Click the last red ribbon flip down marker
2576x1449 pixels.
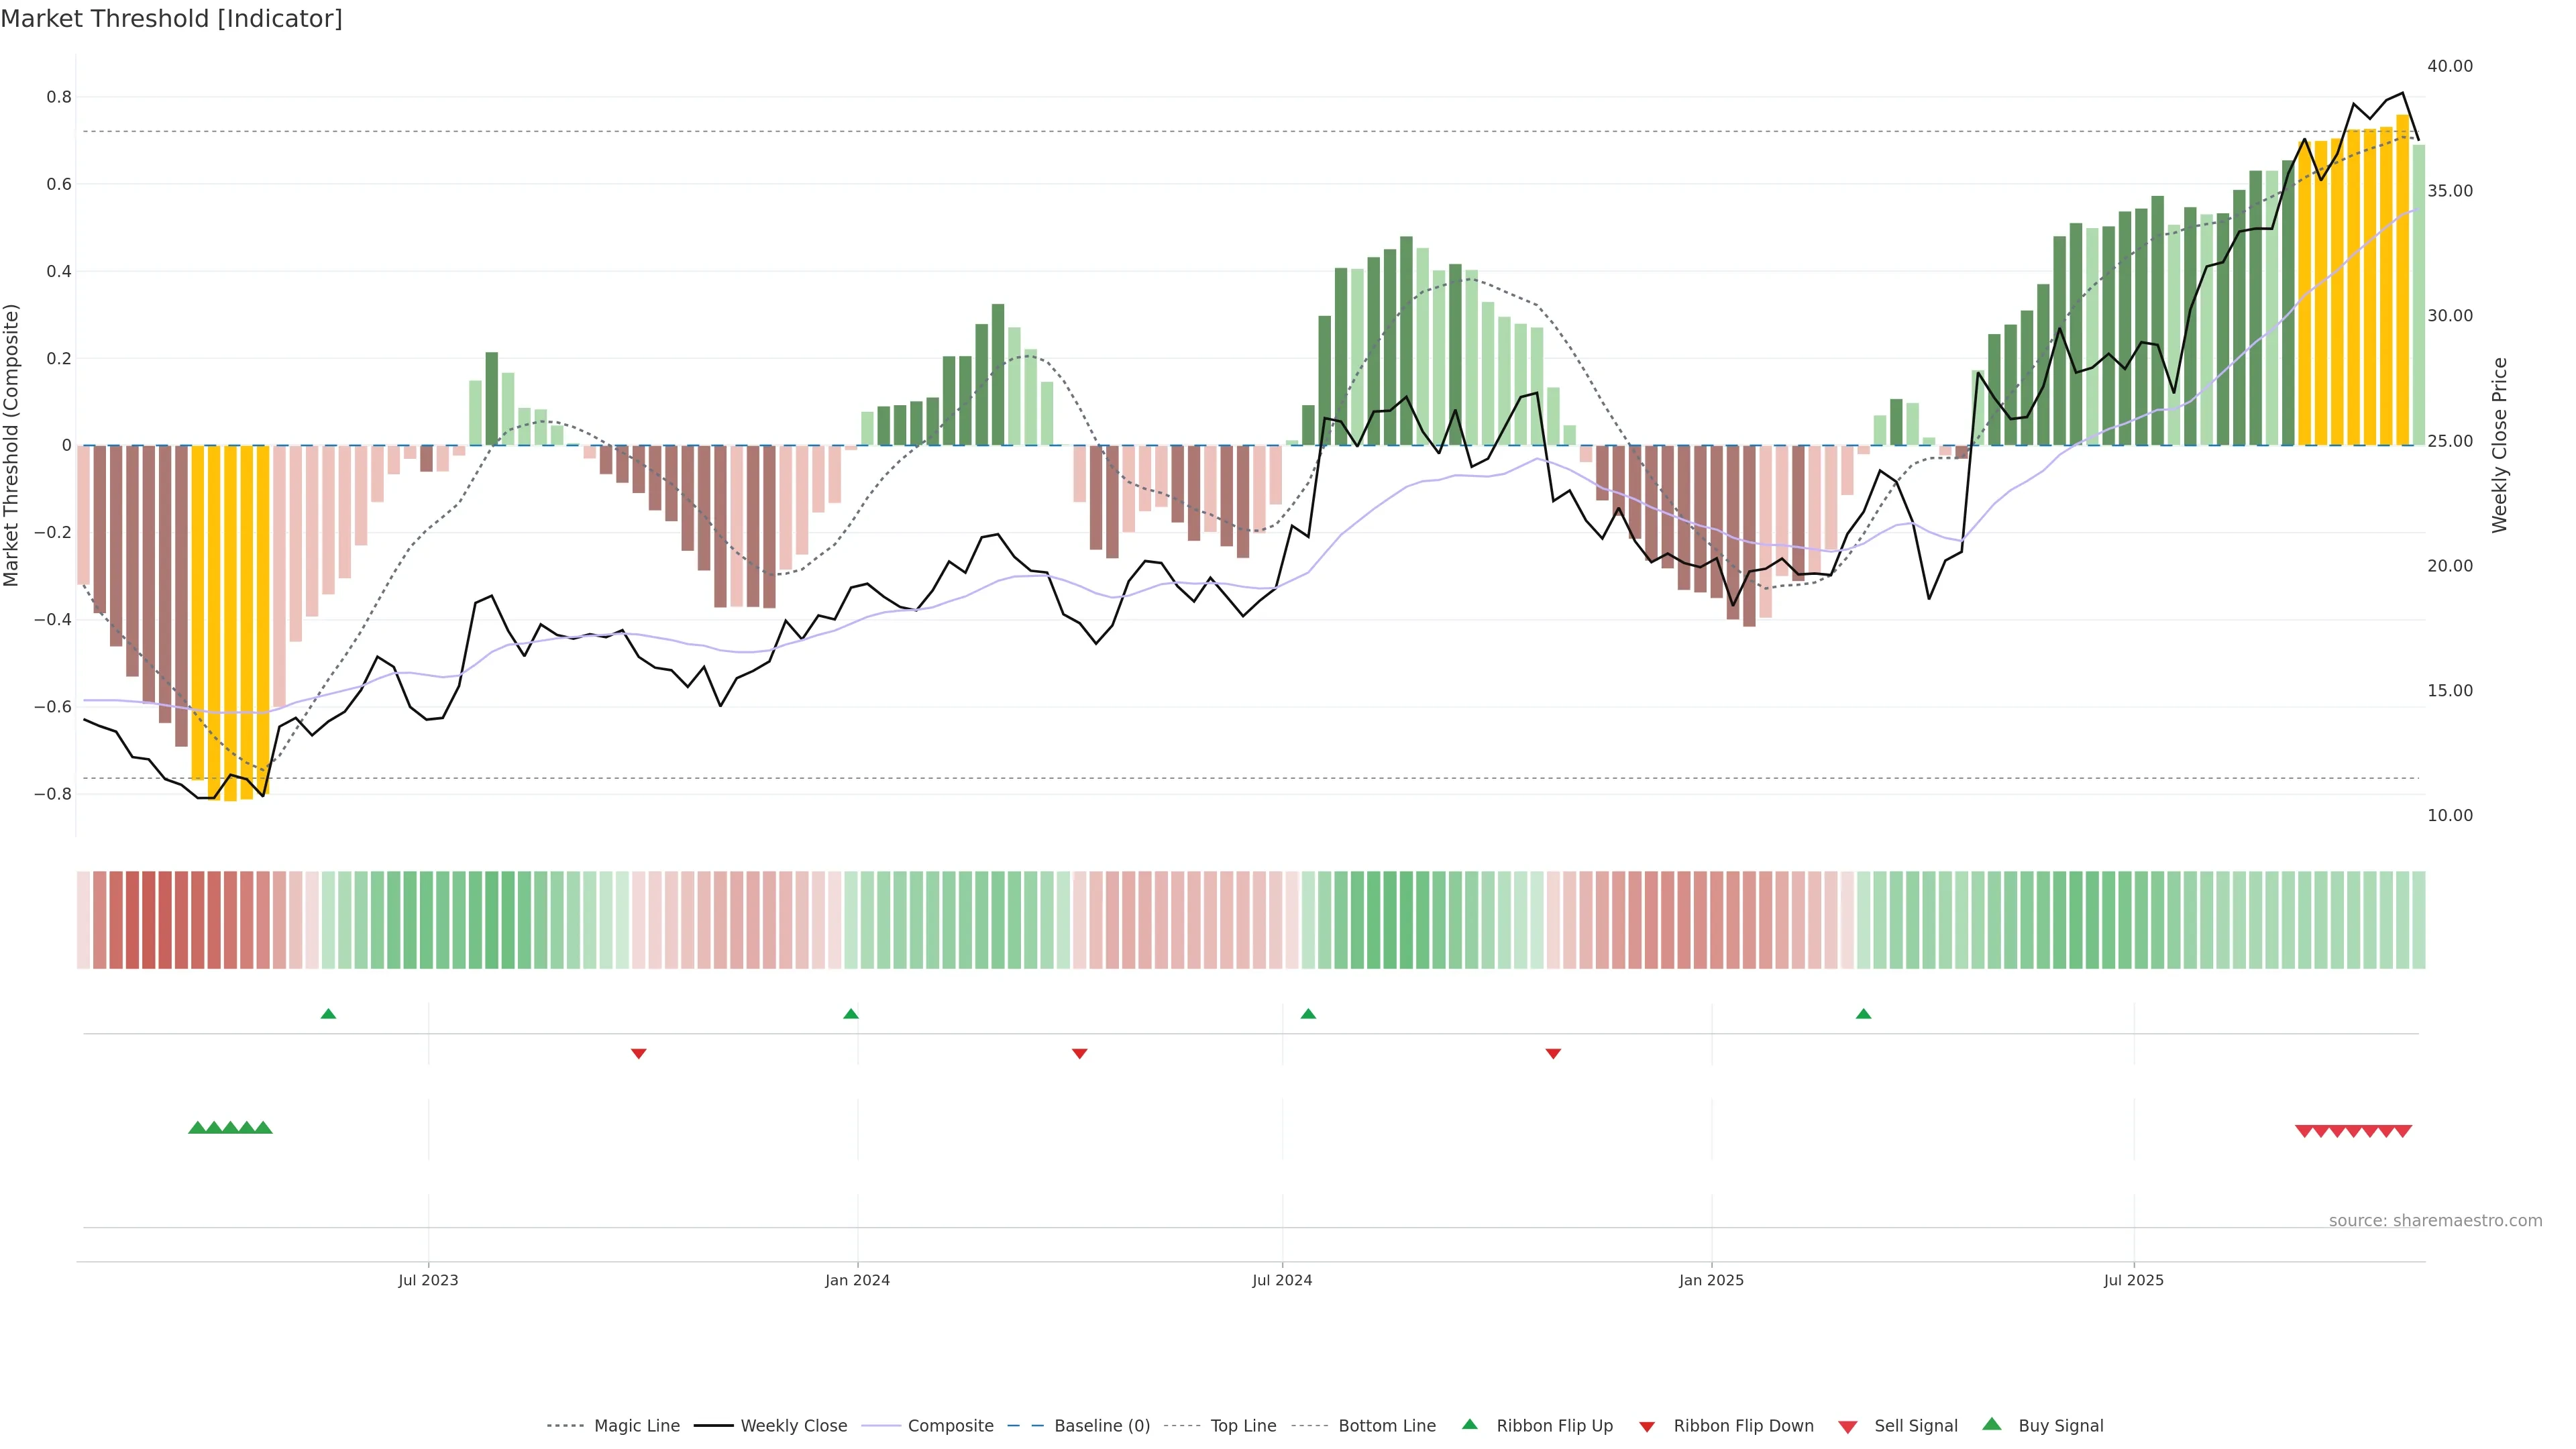coord(1553,1053)
